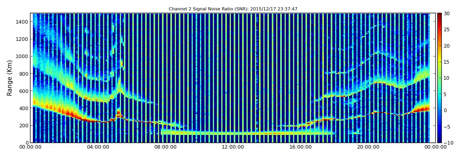Screen dimensions: 461x163
Task: Click the 800 range tick label
Action: (24, 74)
